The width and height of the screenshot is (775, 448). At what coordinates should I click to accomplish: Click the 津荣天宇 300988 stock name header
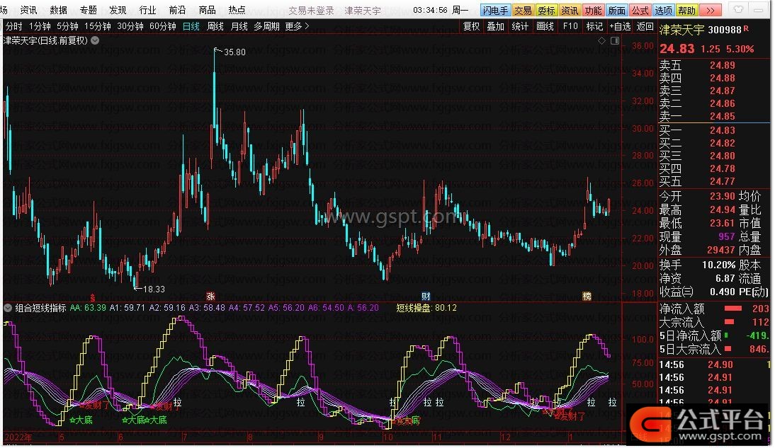[701, 30]
